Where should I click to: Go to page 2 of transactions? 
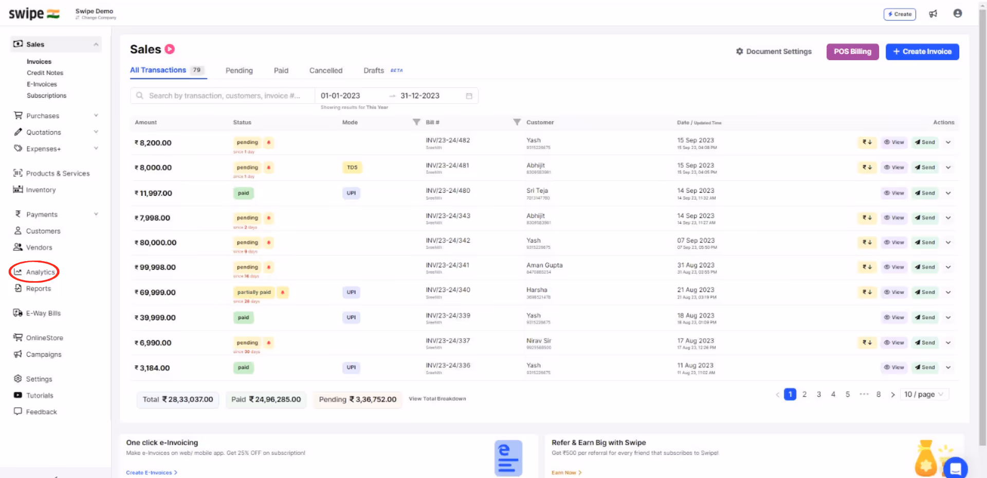(805, 394)
